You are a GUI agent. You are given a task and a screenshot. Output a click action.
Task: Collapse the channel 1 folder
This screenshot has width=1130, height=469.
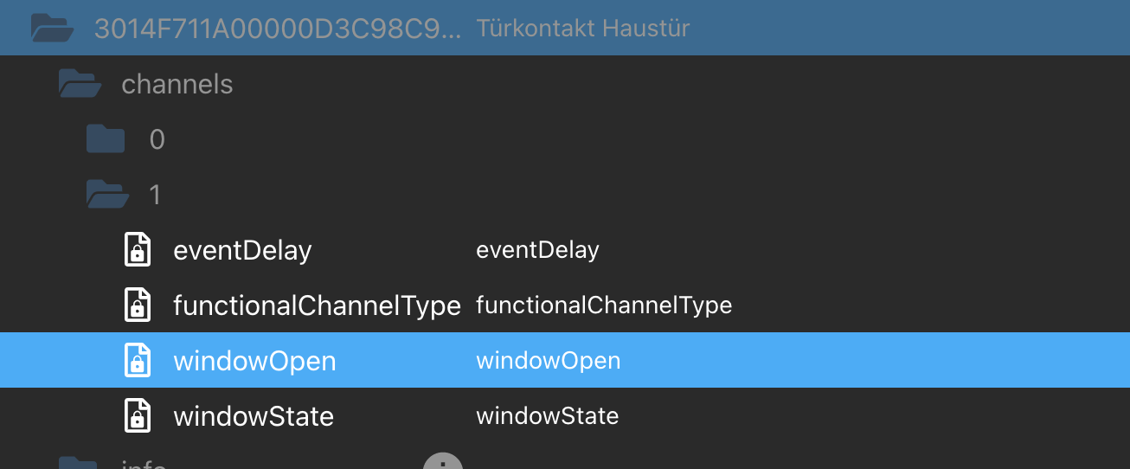(107, 195)
